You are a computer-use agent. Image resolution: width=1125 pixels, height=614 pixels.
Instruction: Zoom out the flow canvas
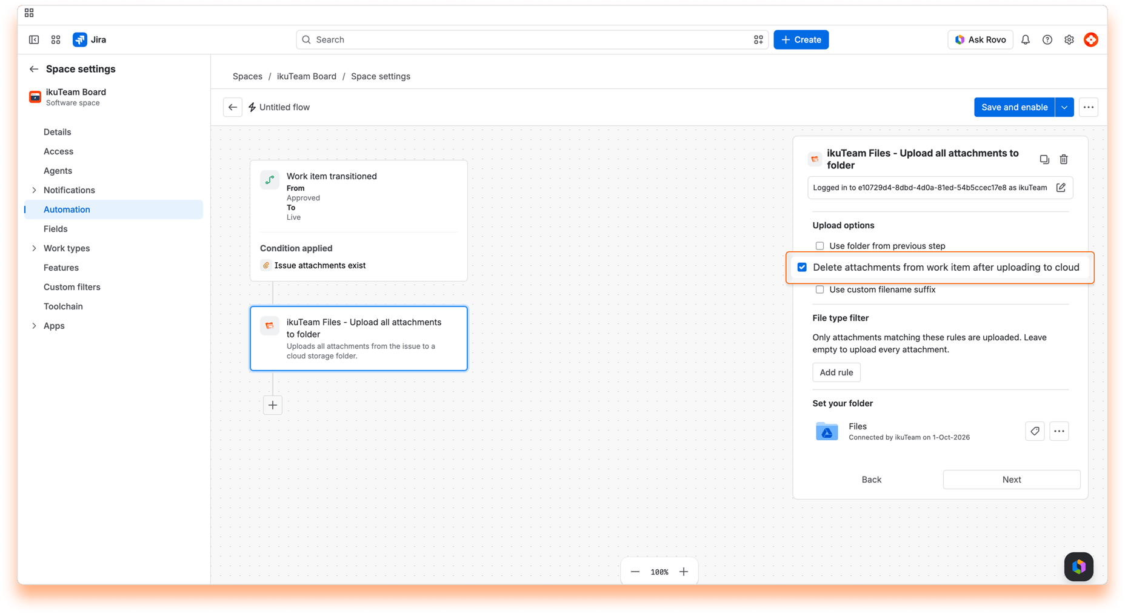pyautogui.click(x=635, y=572)
